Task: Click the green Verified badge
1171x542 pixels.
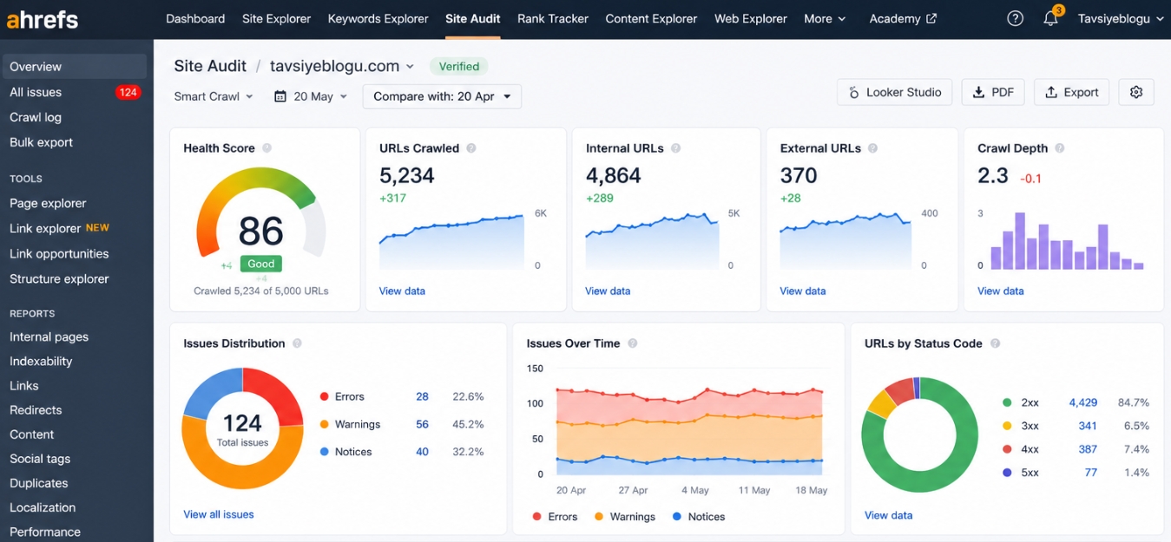Action: pos(458,66)
